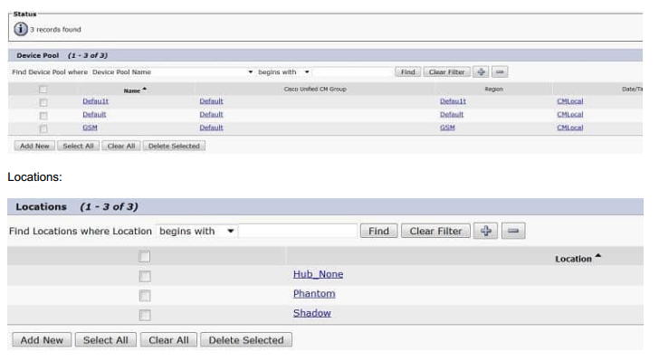
Task: Add a search row in Locations filter
Action: tap(486, 231)
